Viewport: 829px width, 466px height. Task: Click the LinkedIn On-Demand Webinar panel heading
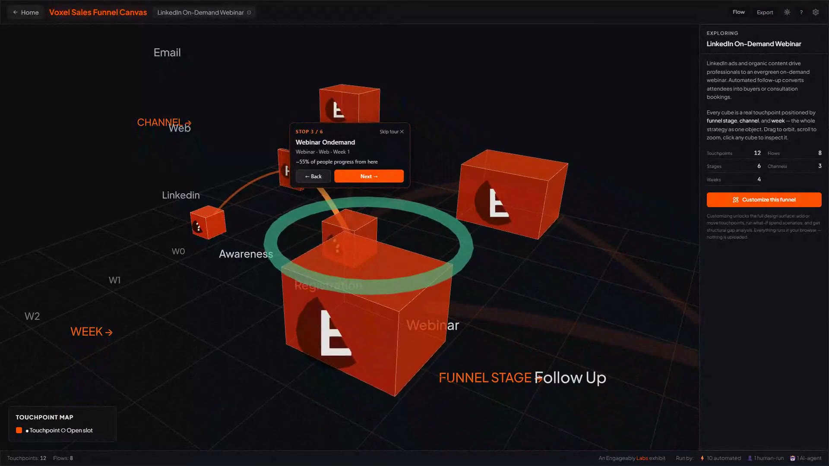[x=754, y=44]
